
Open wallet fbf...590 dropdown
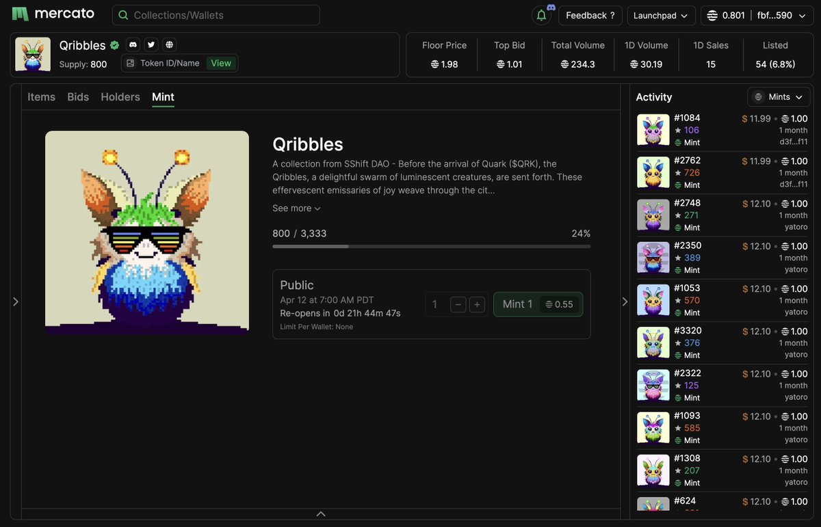[783, 15]
